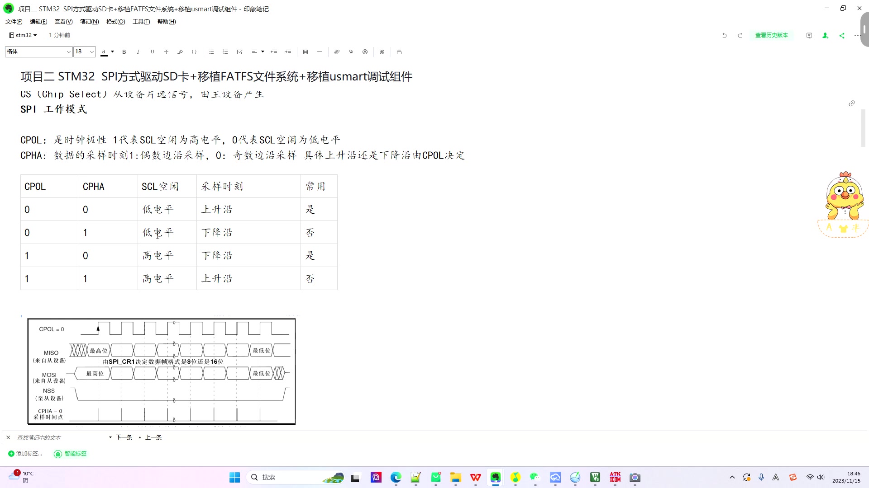869x488 pixels.
Task: Open the 查看(V) menu
Action: click(x=63, y=22)
